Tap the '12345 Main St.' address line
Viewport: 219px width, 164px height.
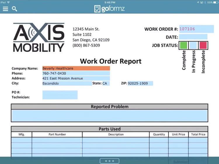(x=86, y=29)
